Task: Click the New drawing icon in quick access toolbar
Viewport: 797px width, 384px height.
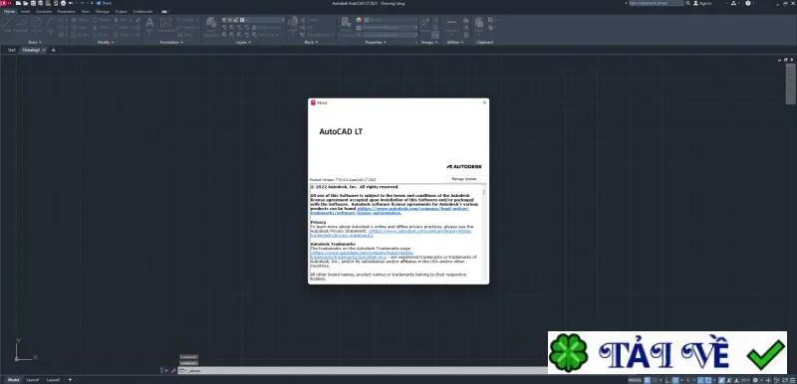Action: click(18, 3)
